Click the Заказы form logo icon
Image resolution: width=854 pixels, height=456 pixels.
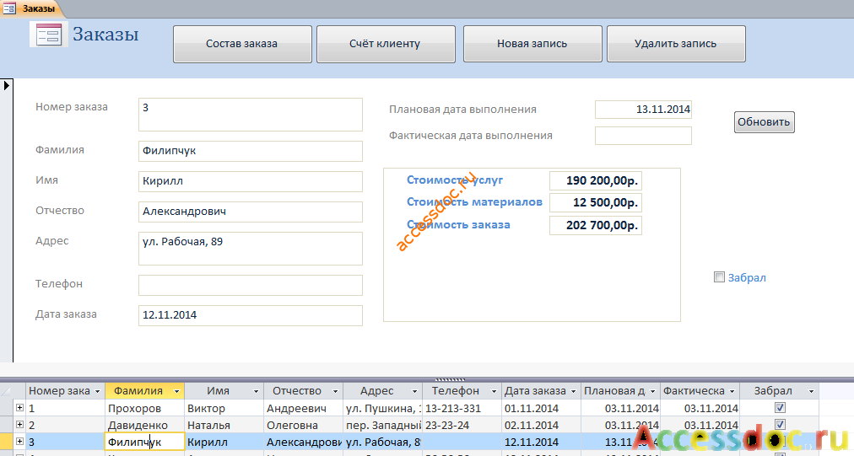[48, 35]
